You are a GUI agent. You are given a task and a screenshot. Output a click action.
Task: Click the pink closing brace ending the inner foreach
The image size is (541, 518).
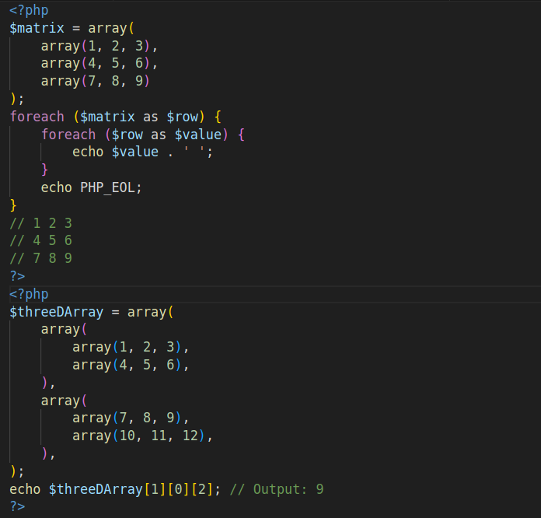coord(45,170)
